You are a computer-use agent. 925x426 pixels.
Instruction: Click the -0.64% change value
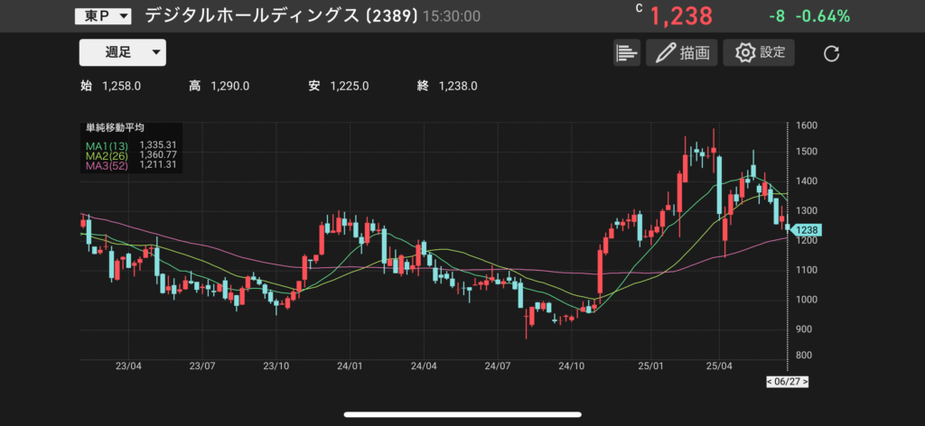tap(822, 16)
